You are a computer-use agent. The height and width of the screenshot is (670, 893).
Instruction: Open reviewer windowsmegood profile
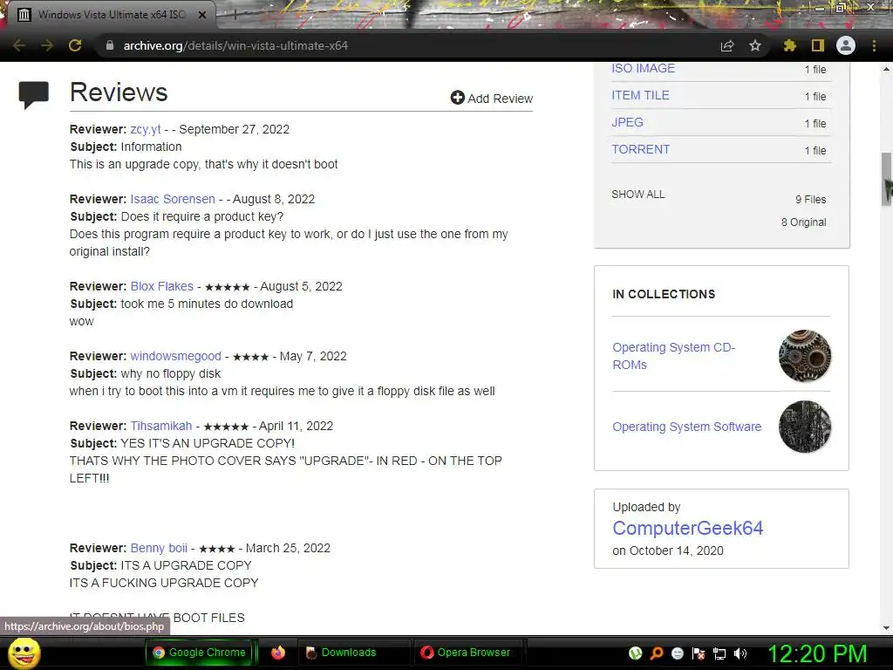(175, 356)
